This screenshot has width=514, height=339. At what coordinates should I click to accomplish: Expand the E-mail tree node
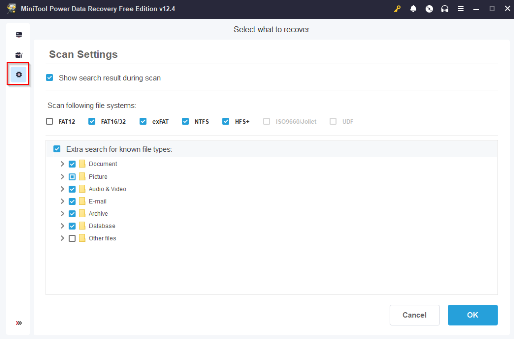click(x=62, y=201)
